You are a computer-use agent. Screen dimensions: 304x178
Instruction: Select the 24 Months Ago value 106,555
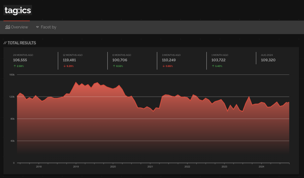tap(20, 60)
